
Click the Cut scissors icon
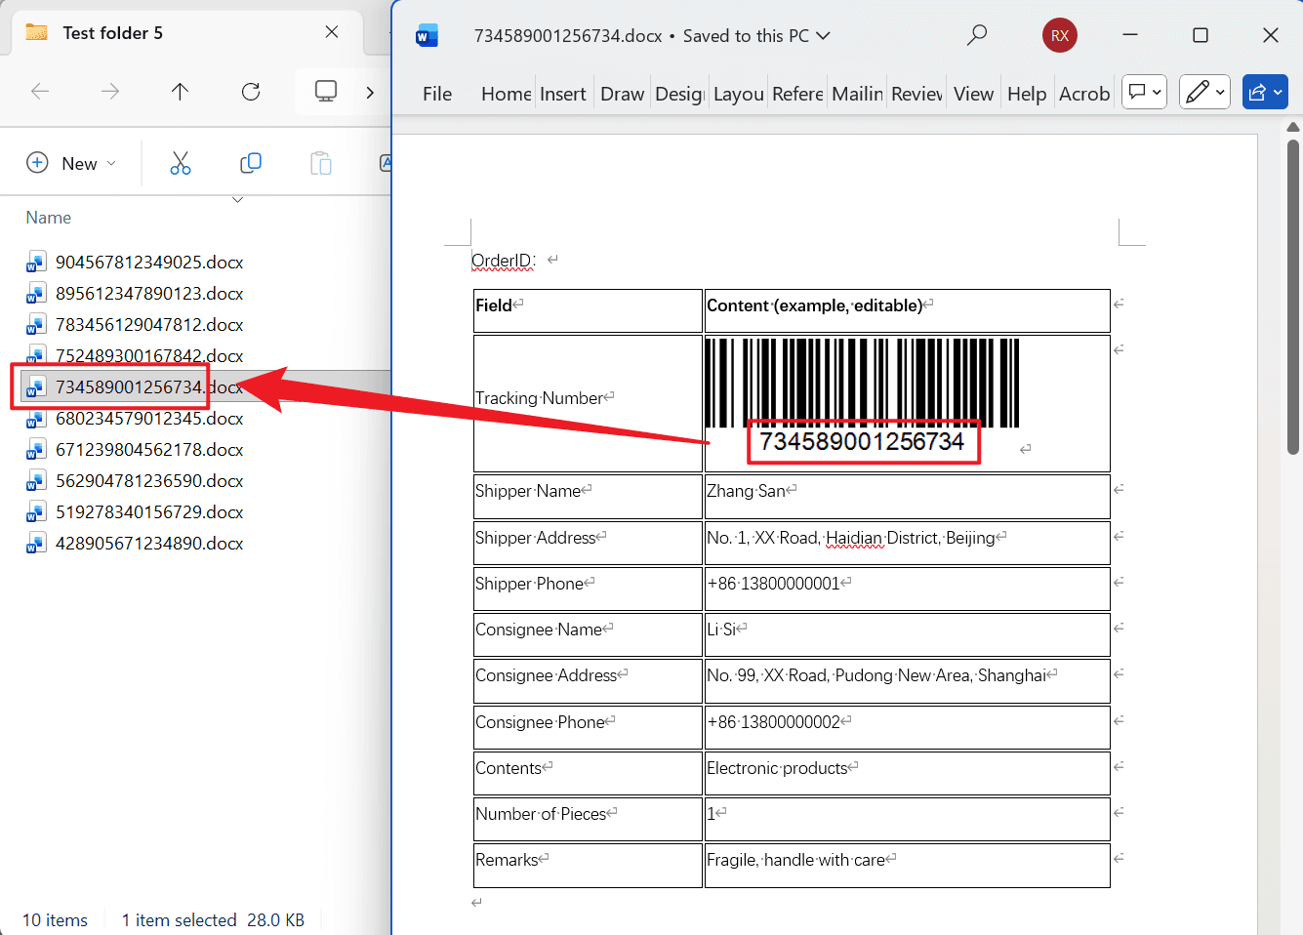pos(181,163)
